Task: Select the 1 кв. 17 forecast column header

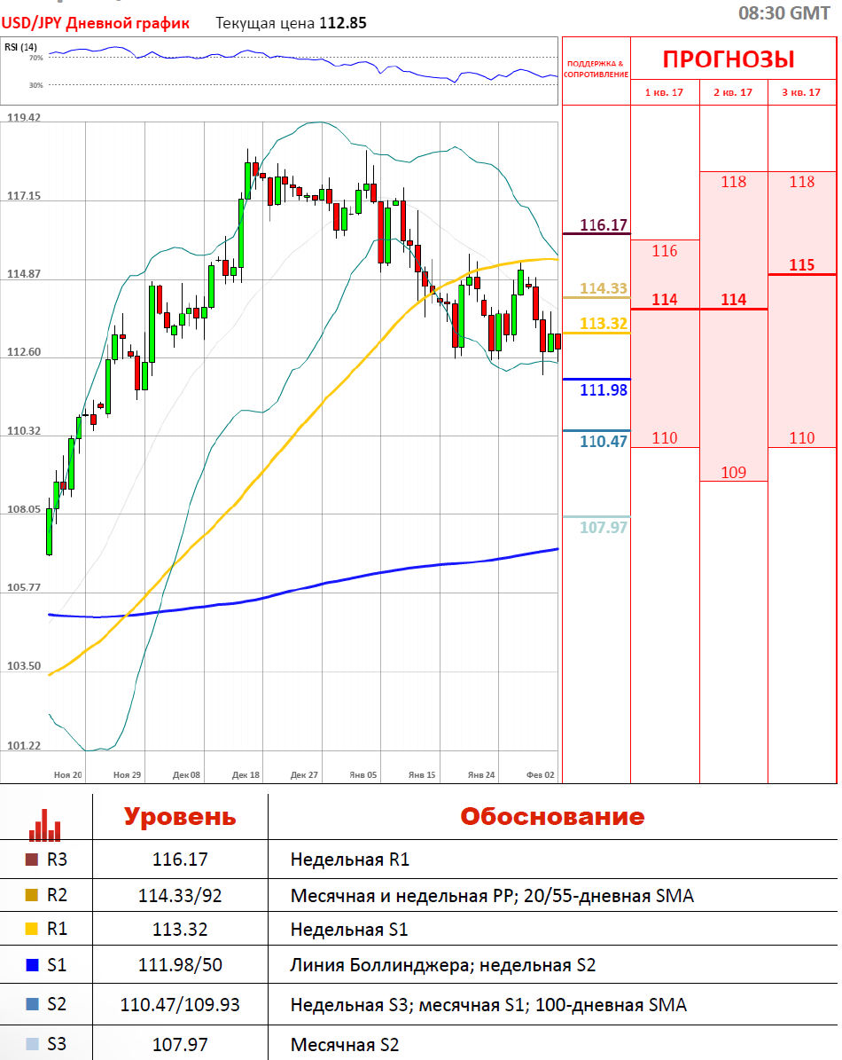Action: tap(665, 92)
